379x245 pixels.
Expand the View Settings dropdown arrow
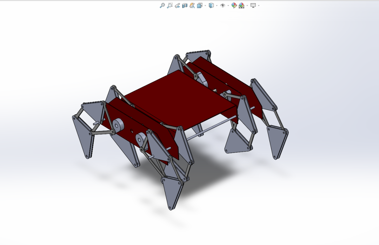click(x=259, y=6)
